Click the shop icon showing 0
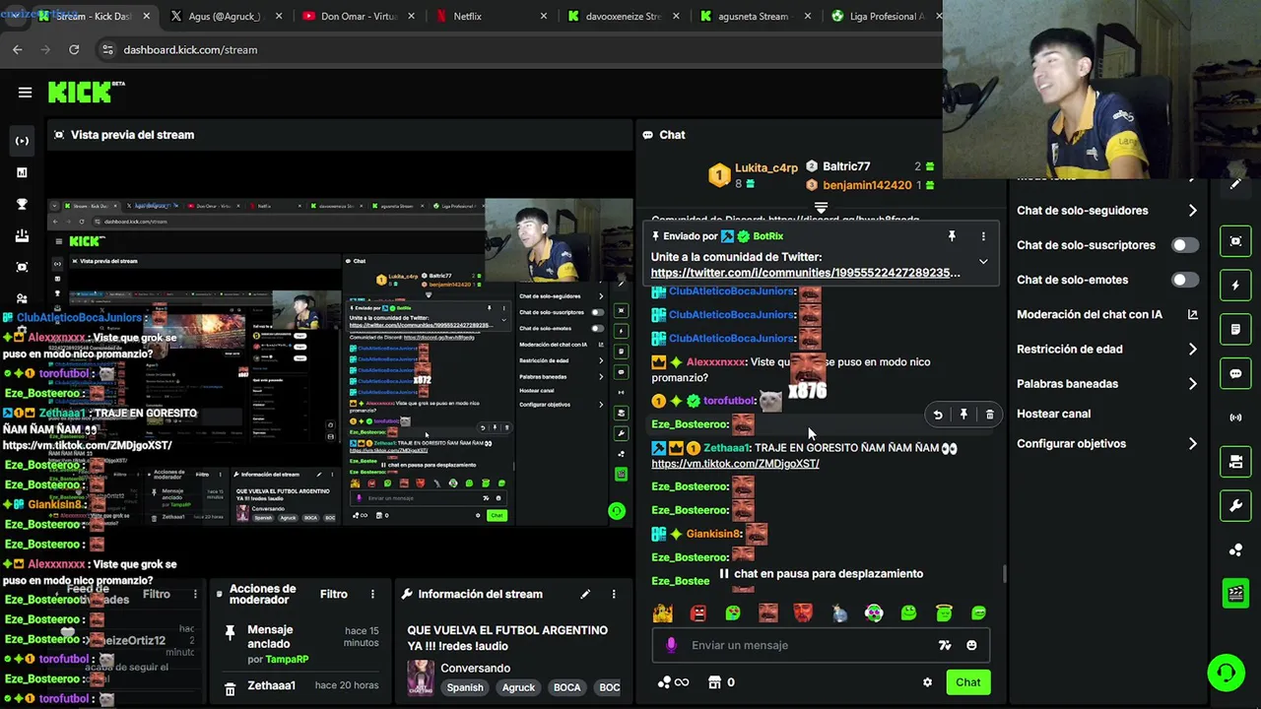The image size is (1261, 709). pyautogui.click(x=721, y=682)
